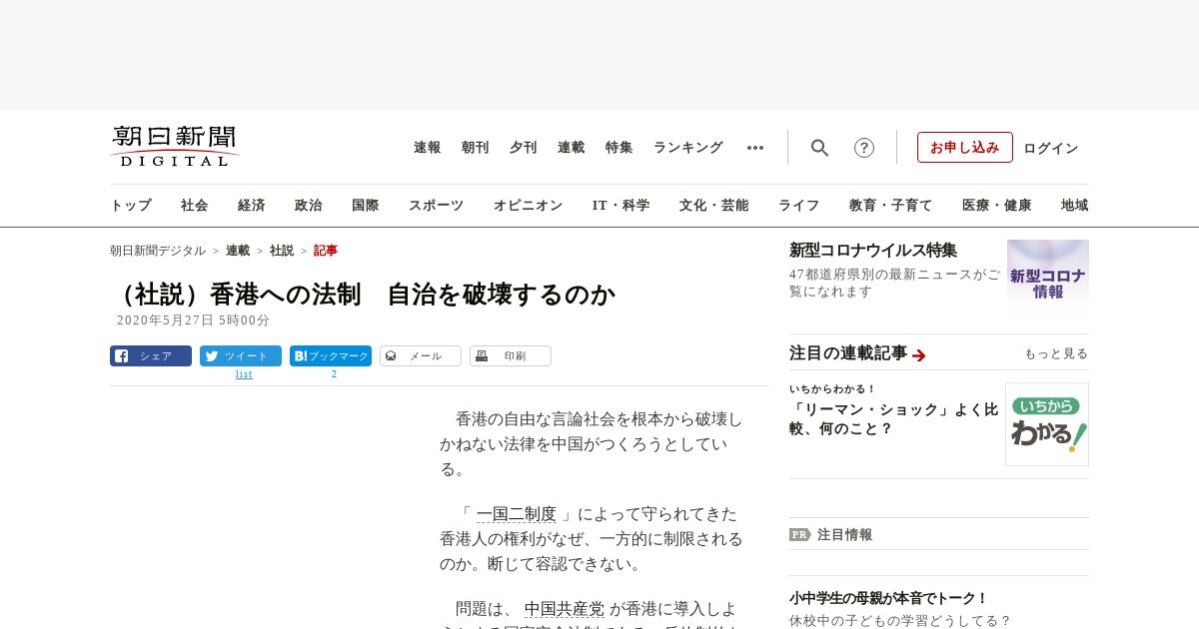Go to the 経済 section tab
The height and width of the screenshot is (629, 1199).
[252, 206]
